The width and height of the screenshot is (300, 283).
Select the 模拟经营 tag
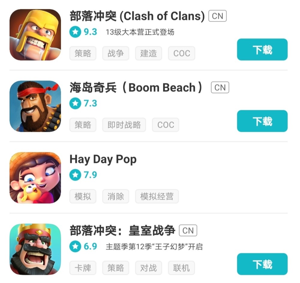[x=157, y=196]
